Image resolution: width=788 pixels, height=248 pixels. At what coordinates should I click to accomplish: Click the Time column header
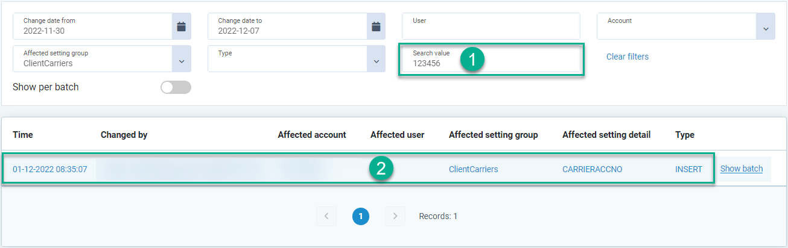pos(22,135)
